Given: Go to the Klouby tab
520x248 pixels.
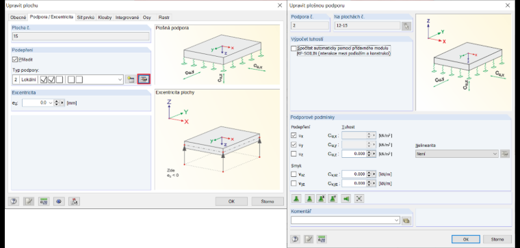Looking at the screenshot, I should [x=105, y=18].
